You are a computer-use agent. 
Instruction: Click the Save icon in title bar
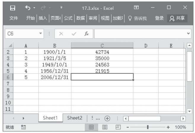(13, 7)
